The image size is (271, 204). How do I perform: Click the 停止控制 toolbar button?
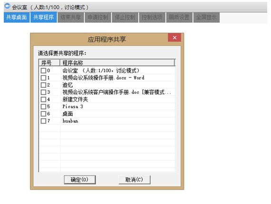coord(125,17)
